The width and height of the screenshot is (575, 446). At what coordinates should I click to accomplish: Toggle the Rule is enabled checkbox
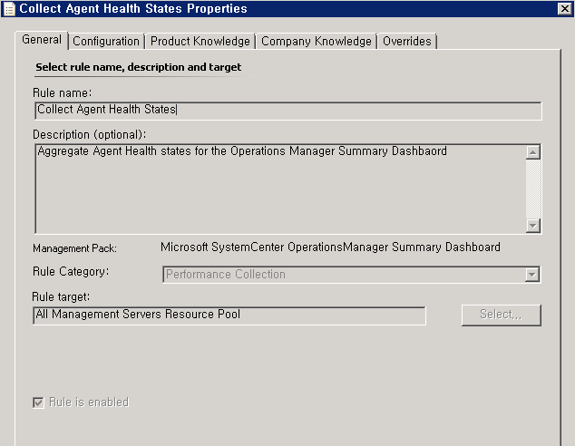pos(38,402)
